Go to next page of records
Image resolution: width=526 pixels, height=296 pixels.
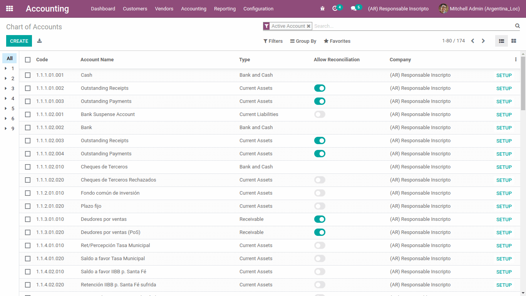pos(483,41)
